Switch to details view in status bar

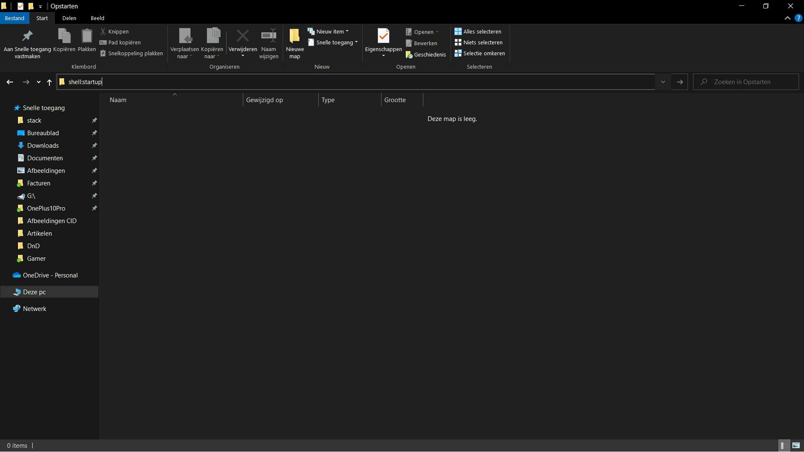point(782,446)
